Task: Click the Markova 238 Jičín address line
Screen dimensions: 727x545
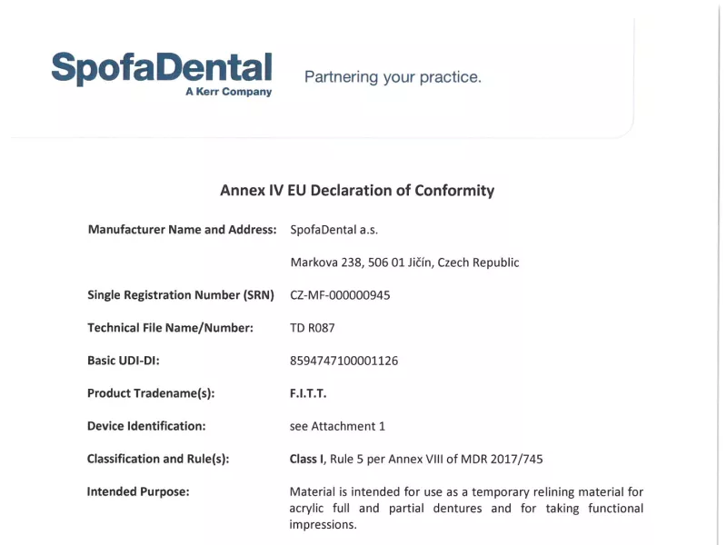Action: [x=404, y=263]
